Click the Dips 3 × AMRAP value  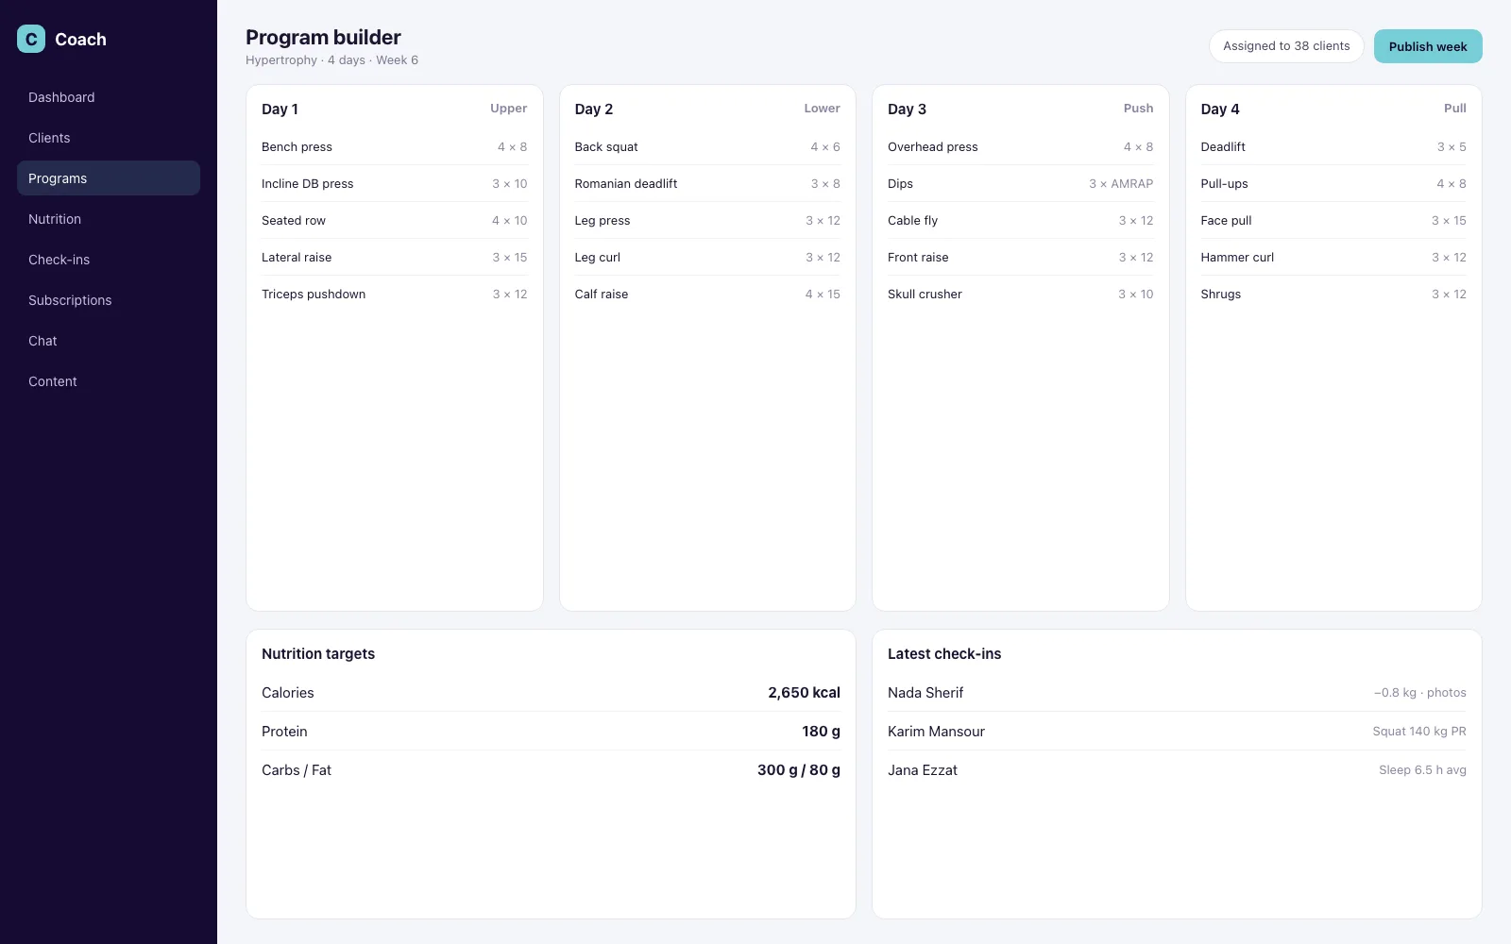click(1121, 184)
